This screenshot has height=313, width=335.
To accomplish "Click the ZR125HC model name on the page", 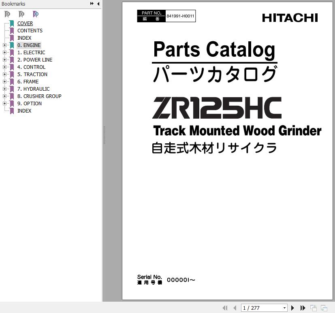I will 217,108.
